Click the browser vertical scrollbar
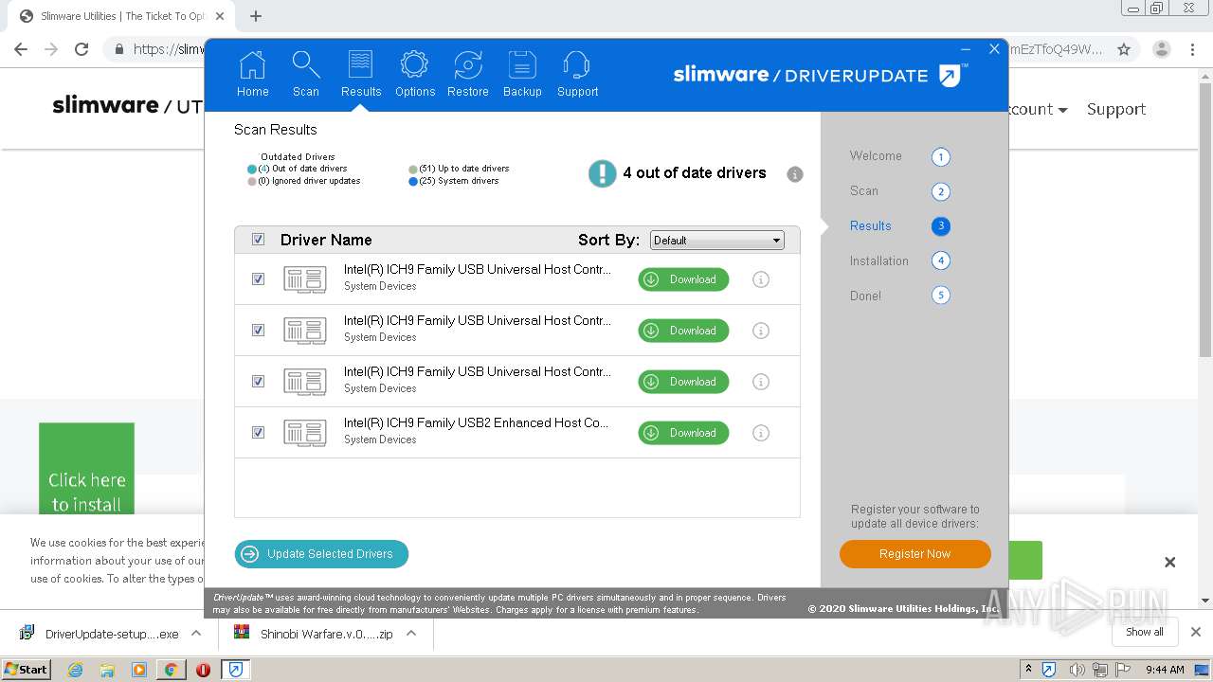Viewport: 1213px width, 682px height. click(x=1205, y=218)
